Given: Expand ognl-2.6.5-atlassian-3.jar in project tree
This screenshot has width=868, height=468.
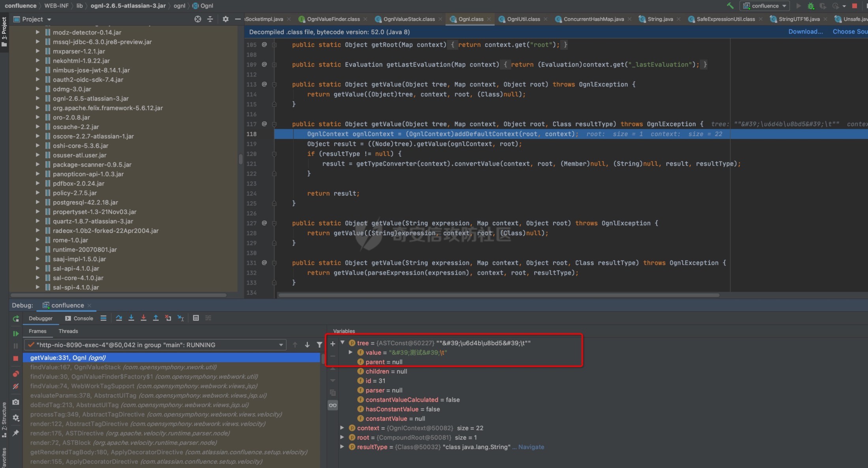Looking at the screenshot, I should point(37,98).
